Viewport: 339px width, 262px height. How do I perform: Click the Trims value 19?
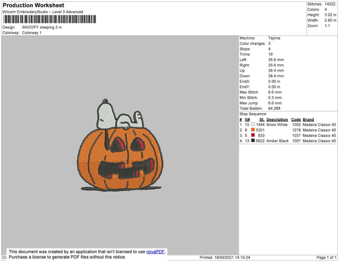tap(270, 54)
